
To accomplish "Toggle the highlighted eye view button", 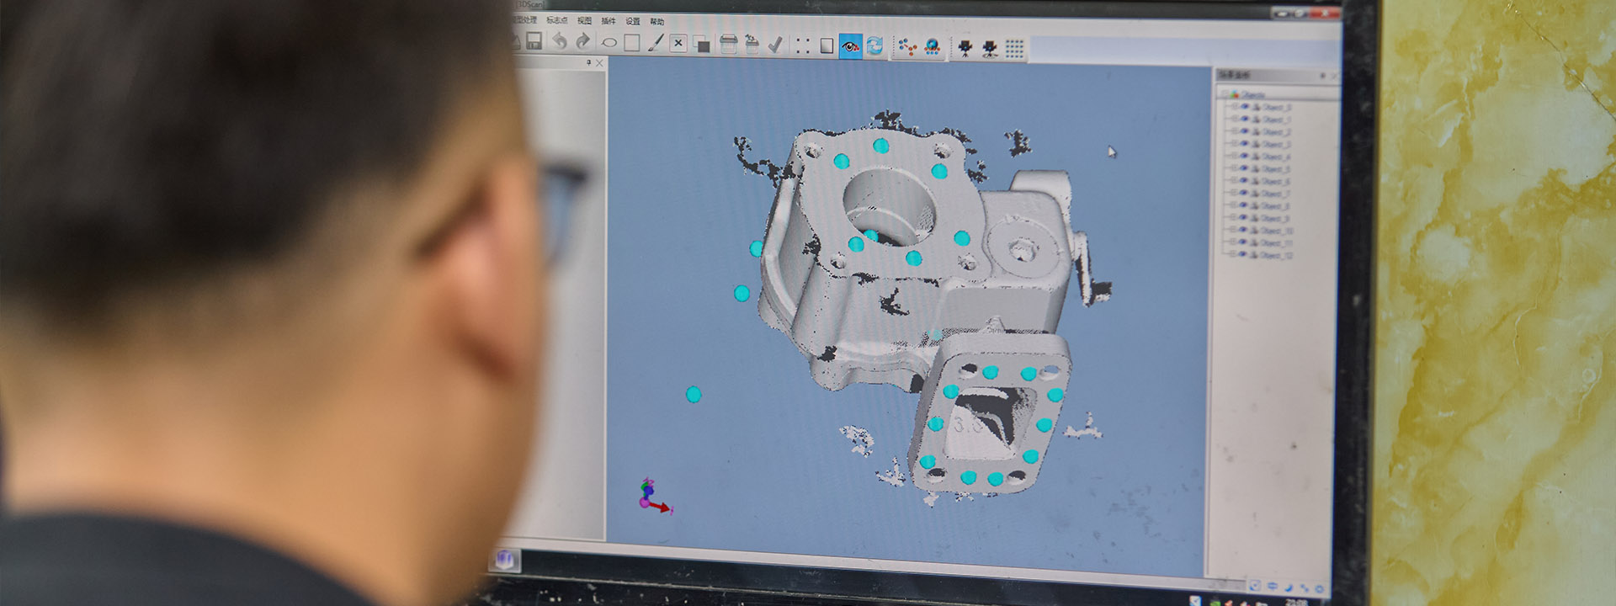I will 850,46.
